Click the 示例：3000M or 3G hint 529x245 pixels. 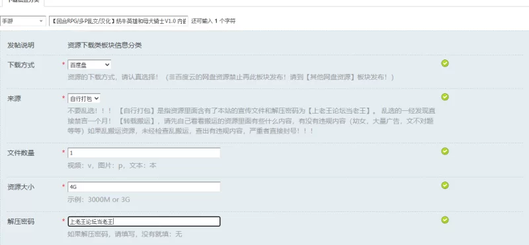99,199
